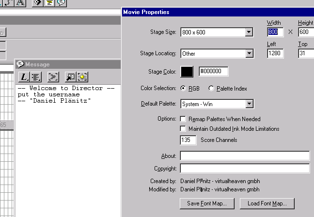The image size is (314, 217).
Task: Click the Height input field
Action: tap(306, 32)
